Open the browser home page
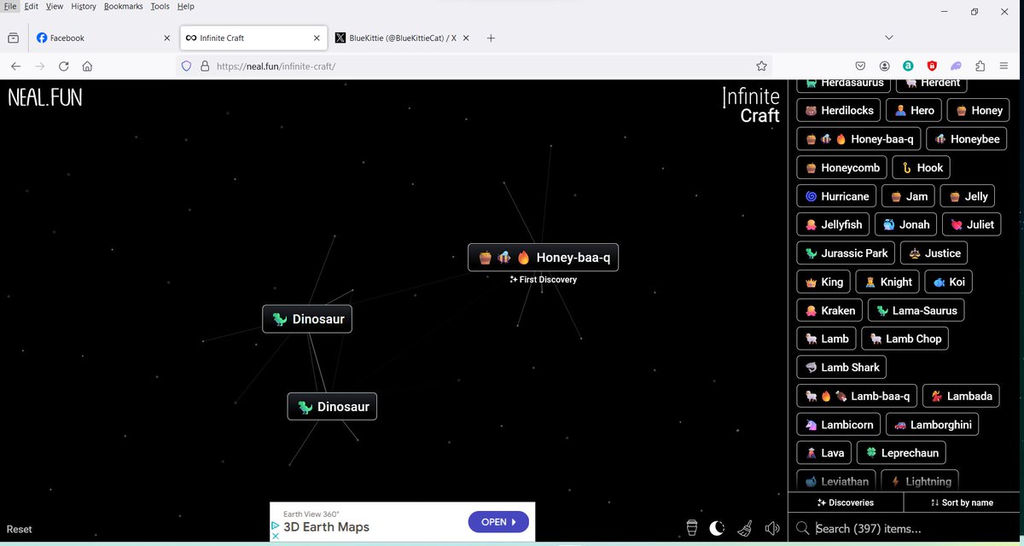Viewport: 1024px width, 546px height. click(87, 66)
